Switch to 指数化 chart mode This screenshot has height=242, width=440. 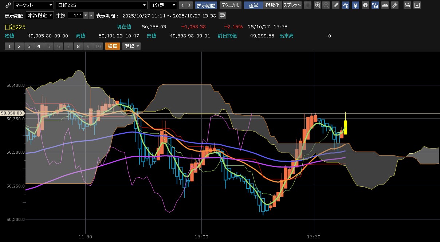273,5
